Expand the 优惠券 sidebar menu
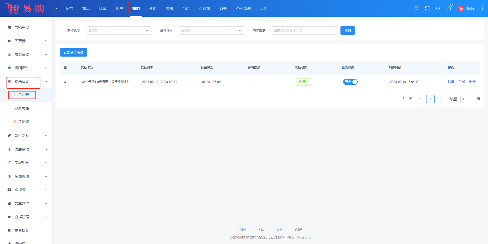488x244 pixels. (27, 41)
